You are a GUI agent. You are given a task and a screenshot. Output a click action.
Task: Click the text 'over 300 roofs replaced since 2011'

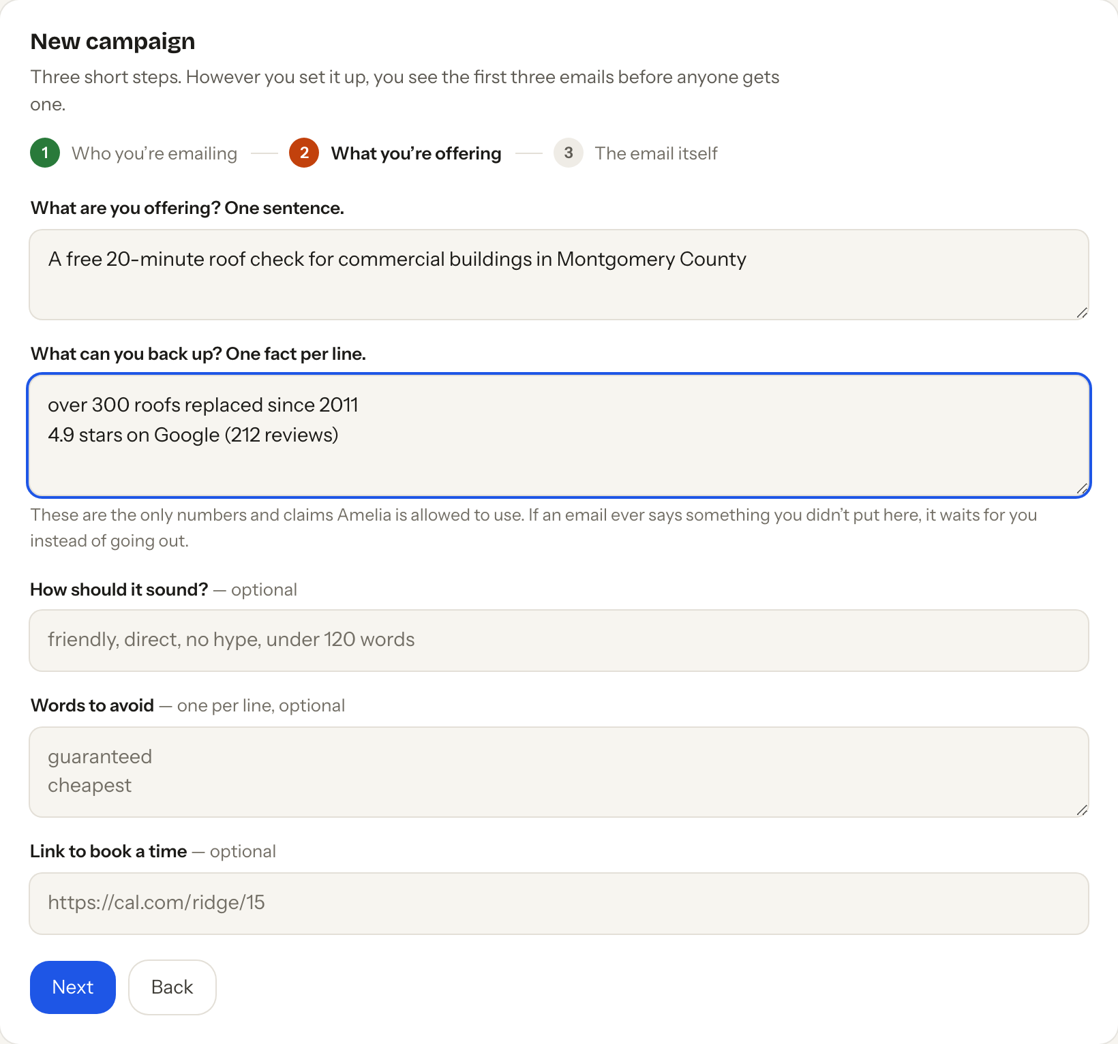(203, 405)
